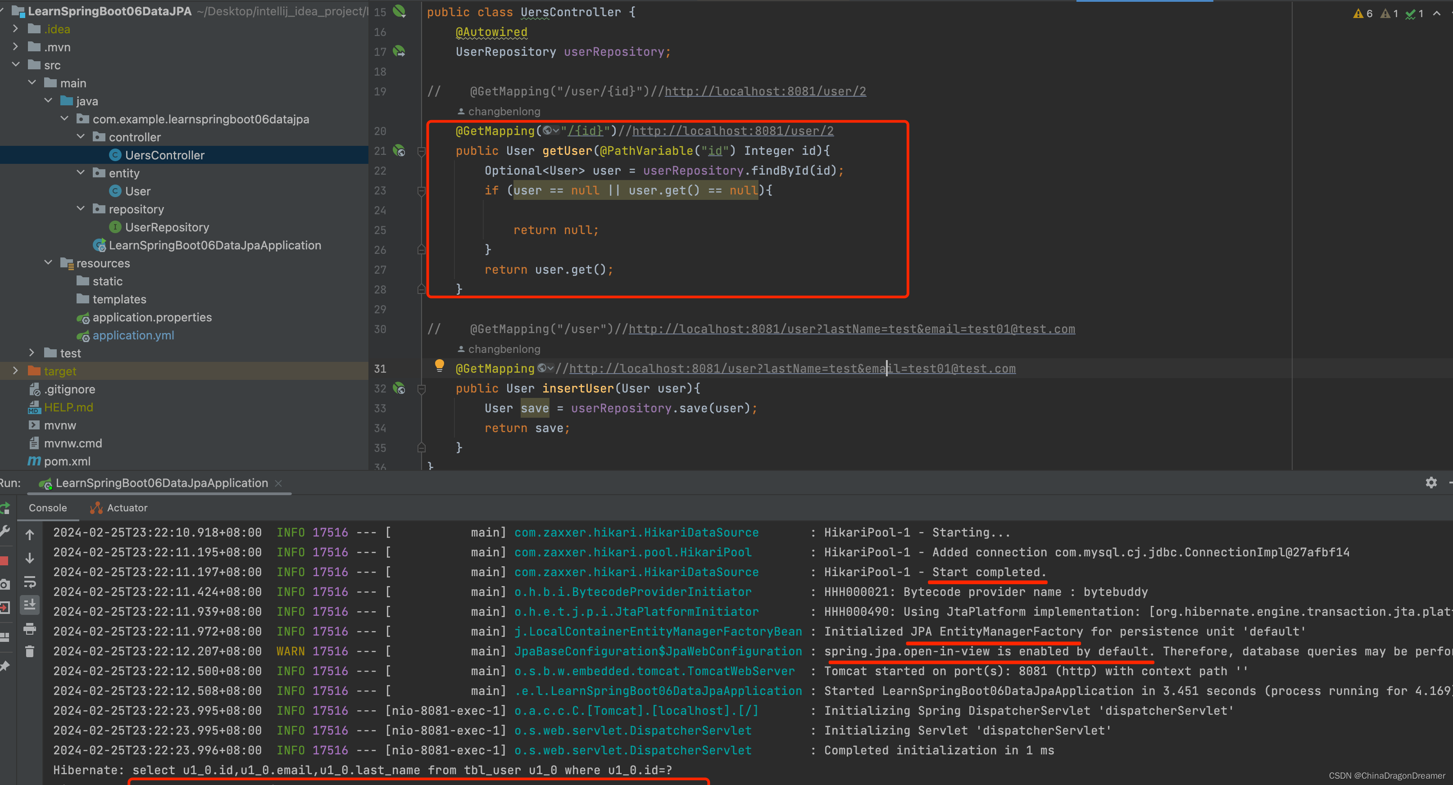Open run configuration via wrench icon
Screen dimensions: 1453x785
click(x=5, y=530)
